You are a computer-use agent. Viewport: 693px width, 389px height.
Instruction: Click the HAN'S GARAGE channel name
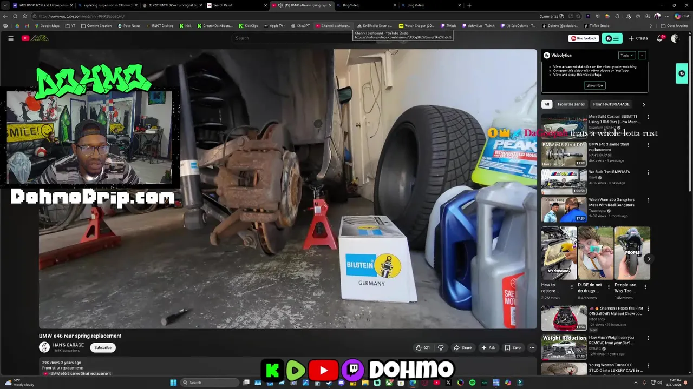(68, 345)
